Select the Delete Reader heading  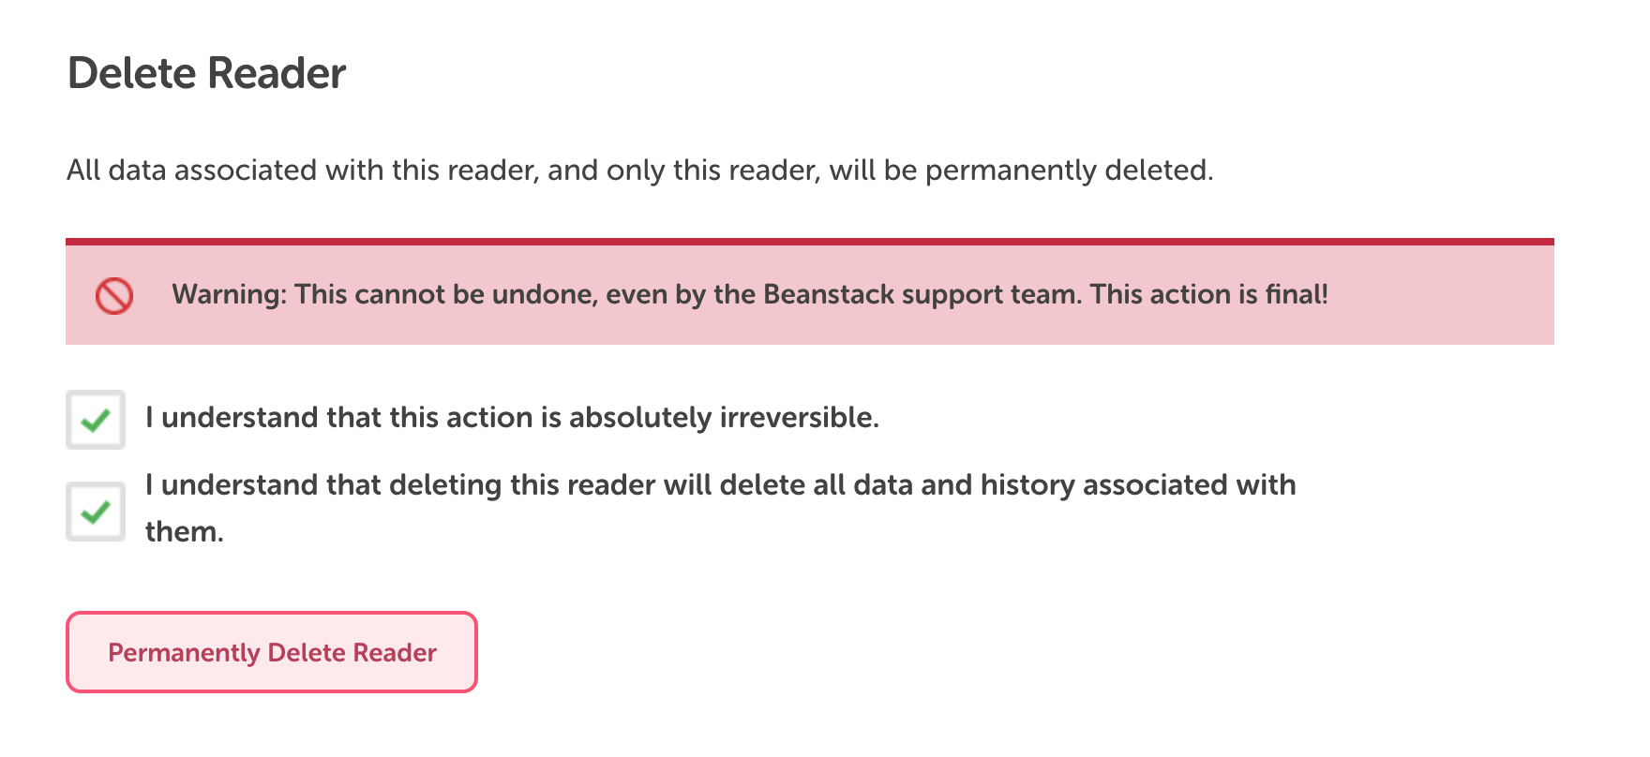pyautogui.click(x=206, y=73)
